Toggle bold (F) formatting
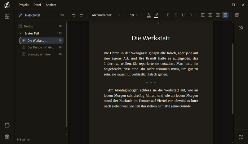 point(168,15)
